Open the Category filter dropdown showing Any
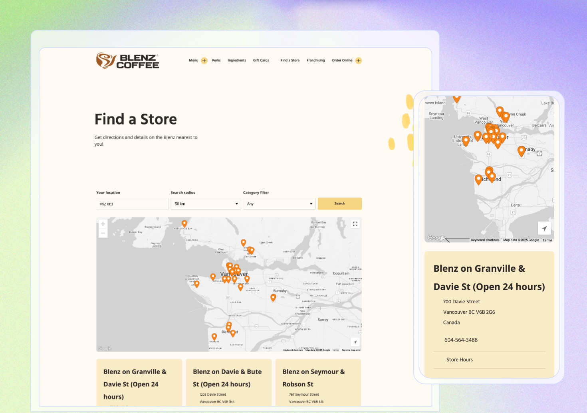This screenshot has width=587, height=413. click(279, 204)
